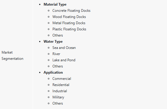167x109 pixels.
Task: Select Metal Floating Docks item
Action: (x=69, y=23)
